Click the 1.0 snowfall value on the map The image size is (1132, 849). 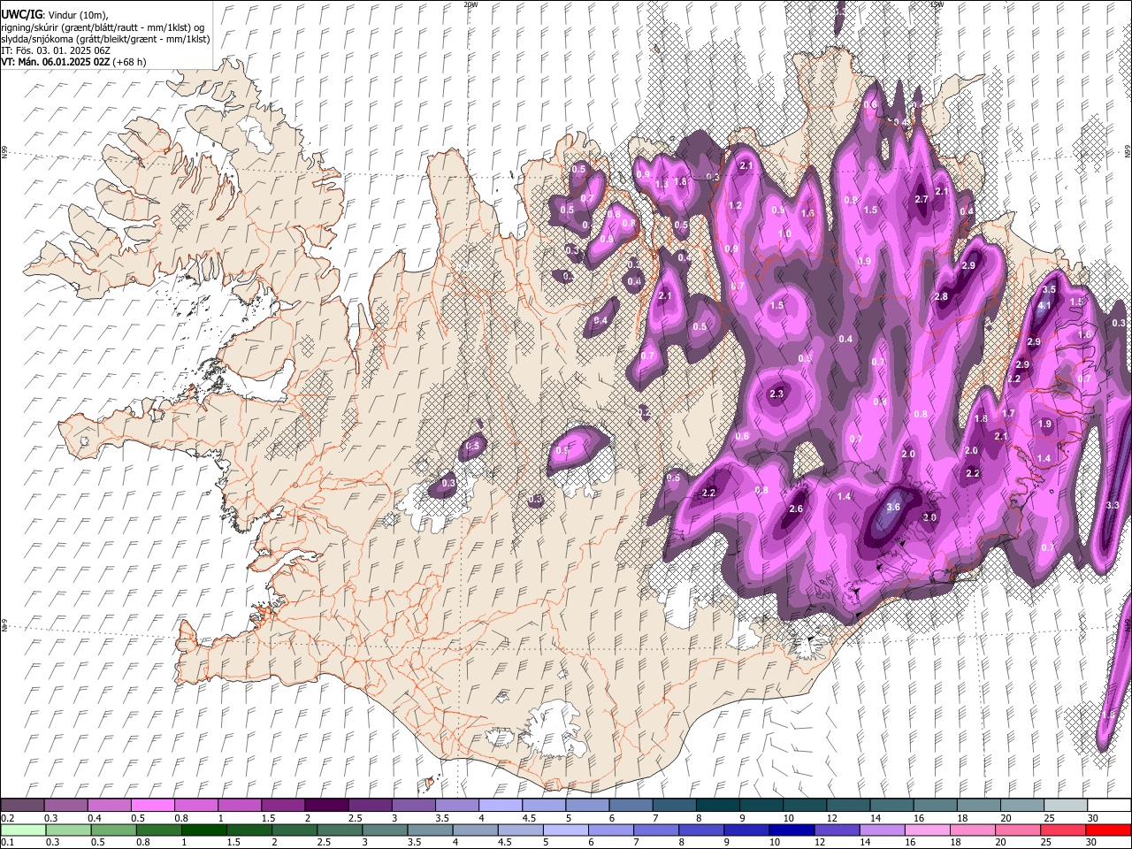pos(784,233)
